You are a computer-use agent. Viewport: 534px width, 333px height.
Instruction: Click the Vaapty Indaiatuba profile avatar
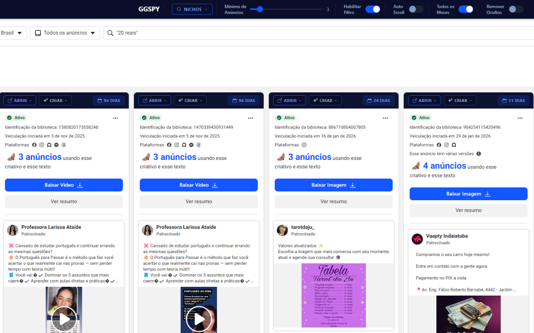point(417,239)
